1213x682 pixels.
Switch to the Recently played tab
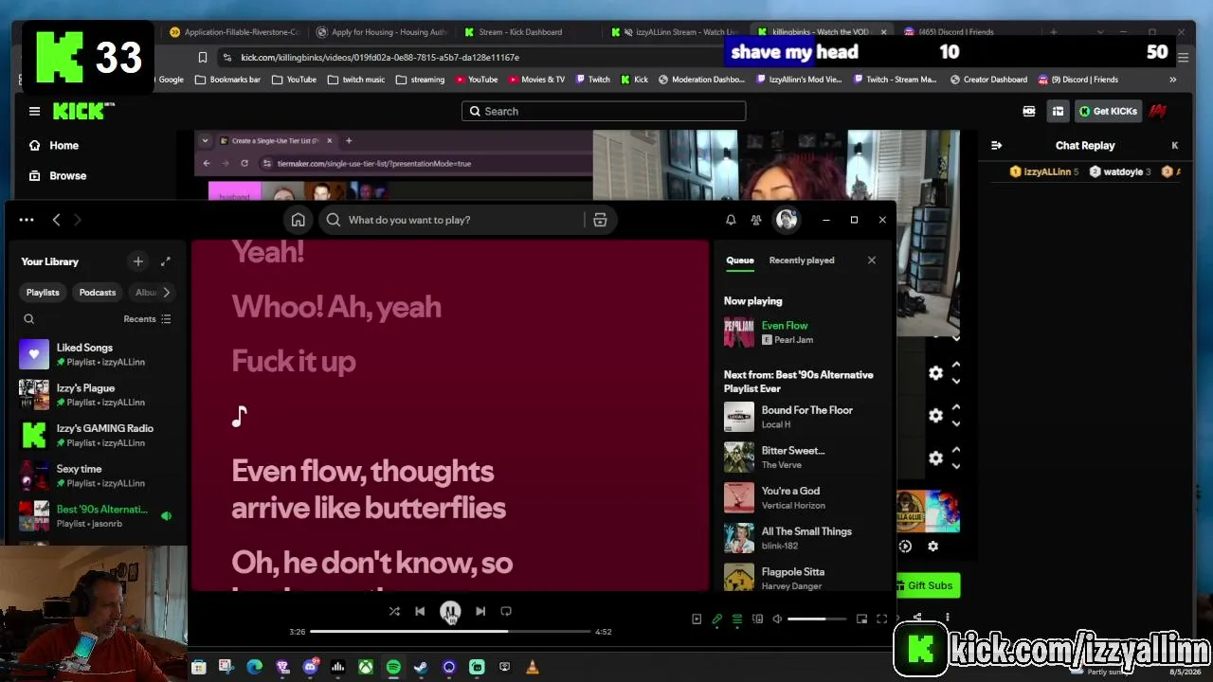click(802, 260)
